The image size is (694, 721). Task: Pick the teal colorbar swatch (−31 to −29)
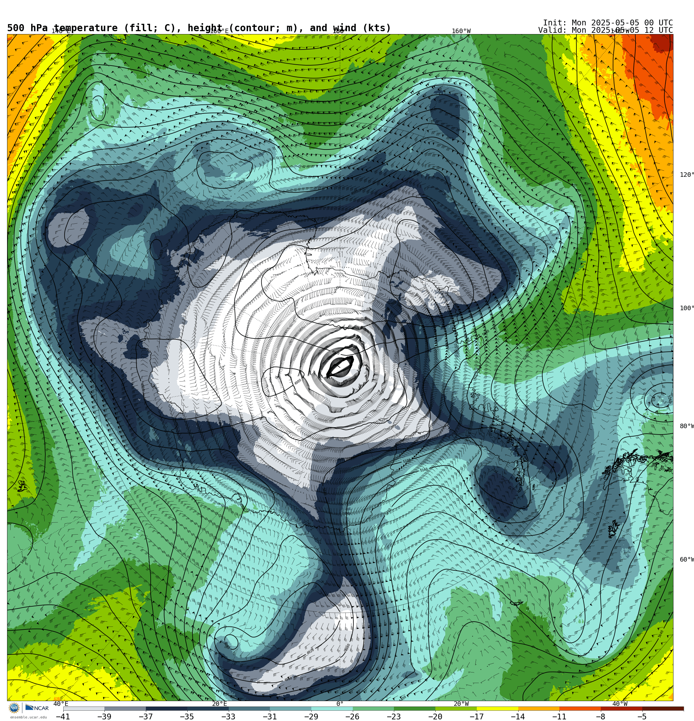click(290, 708)
